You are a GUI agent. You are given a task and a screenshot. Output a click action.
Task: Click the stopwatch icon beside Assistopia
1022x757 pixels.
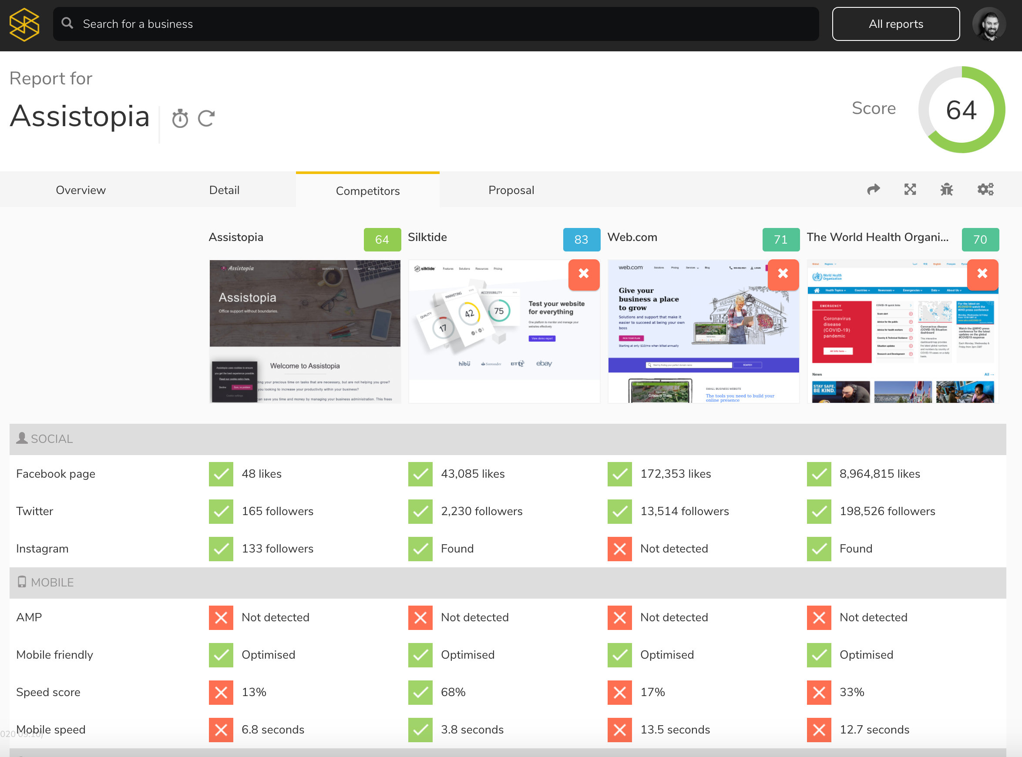180,118
